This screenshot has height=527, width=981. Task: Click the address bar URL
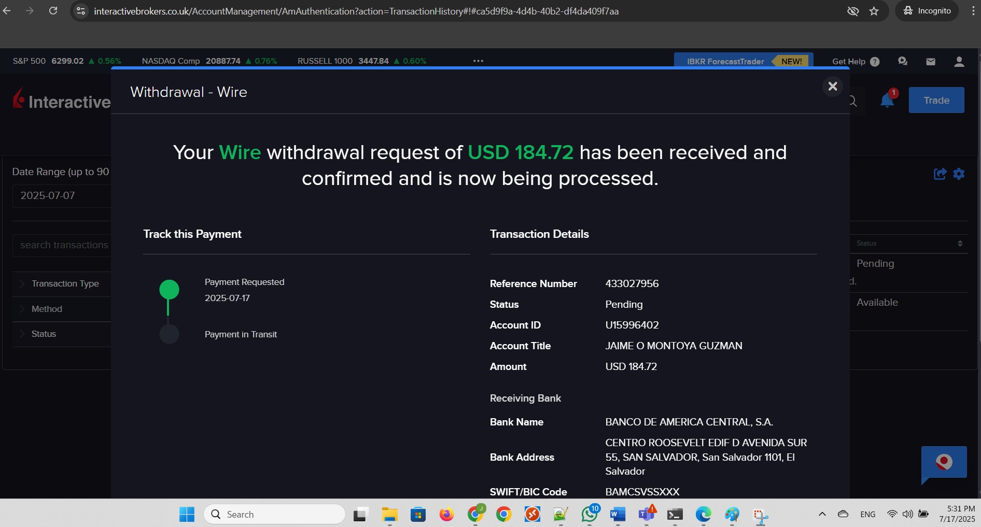pos(356,11)
